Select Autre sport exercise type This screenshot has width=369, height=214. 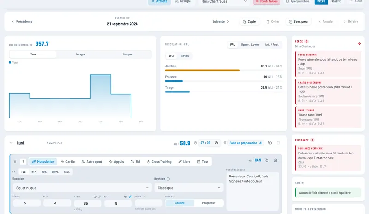92,162
